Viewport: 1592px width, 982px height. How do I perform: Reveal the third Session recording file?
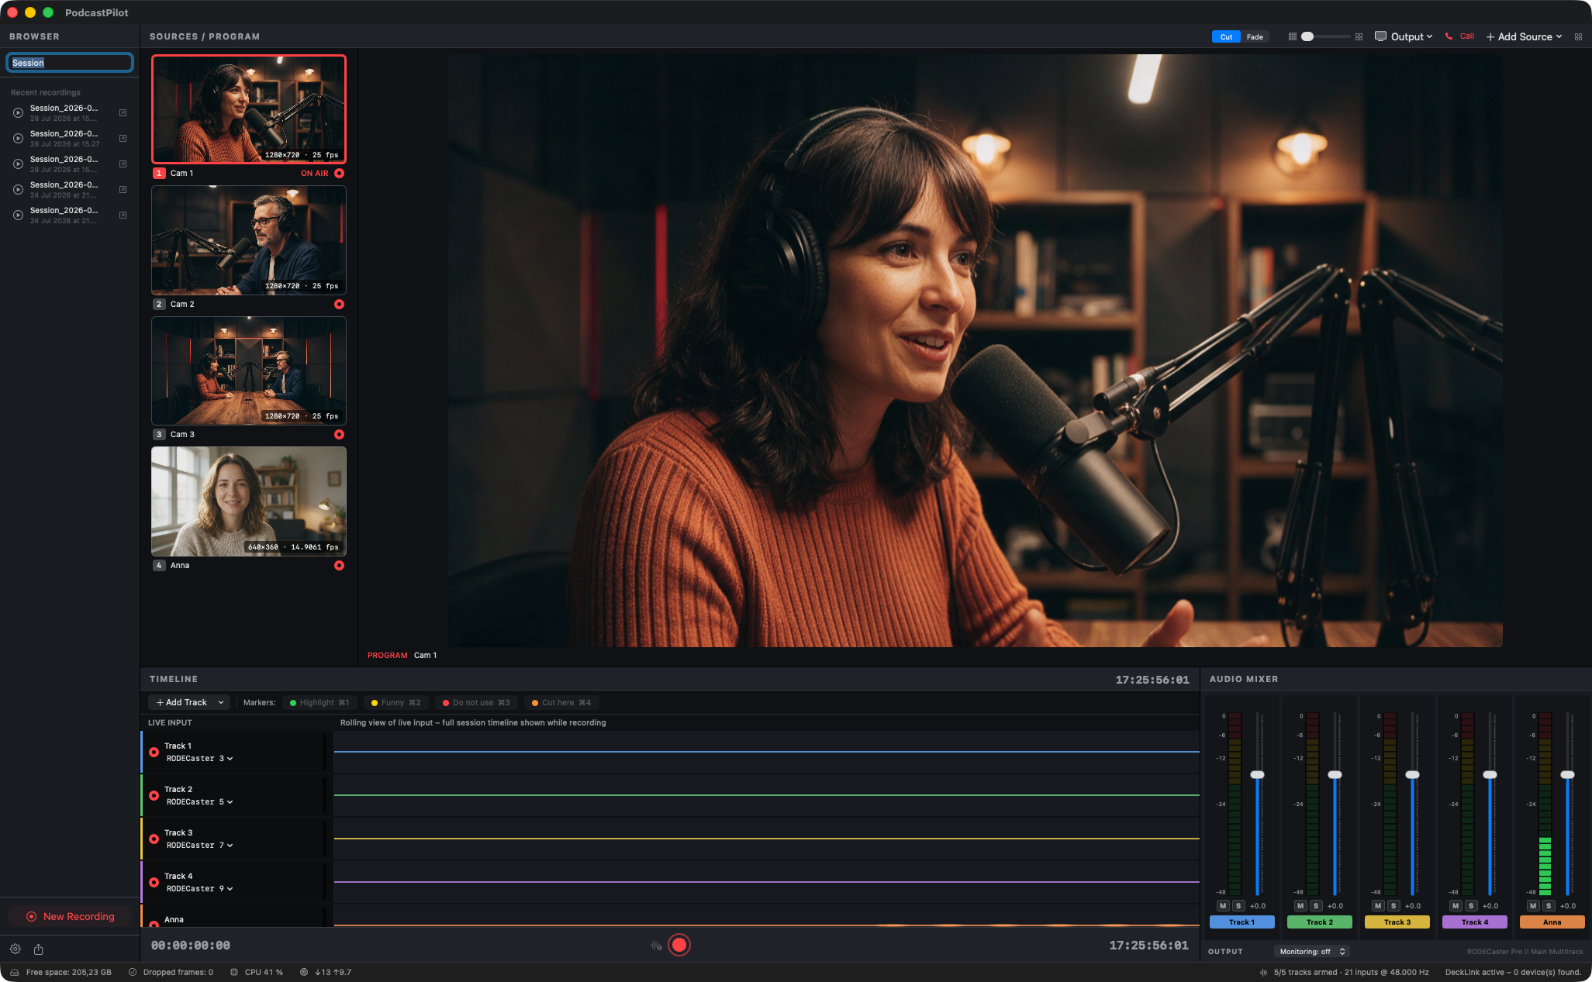[123, 164]
